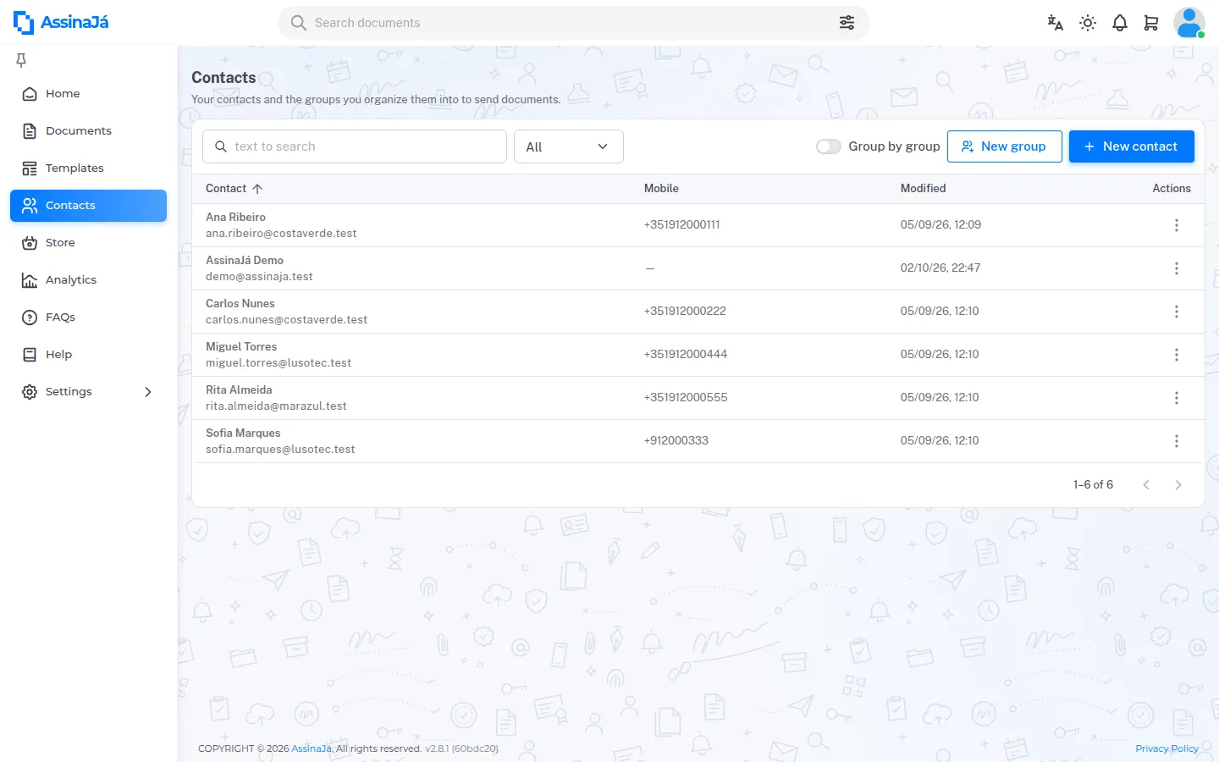Click the New contact button

1131,146
